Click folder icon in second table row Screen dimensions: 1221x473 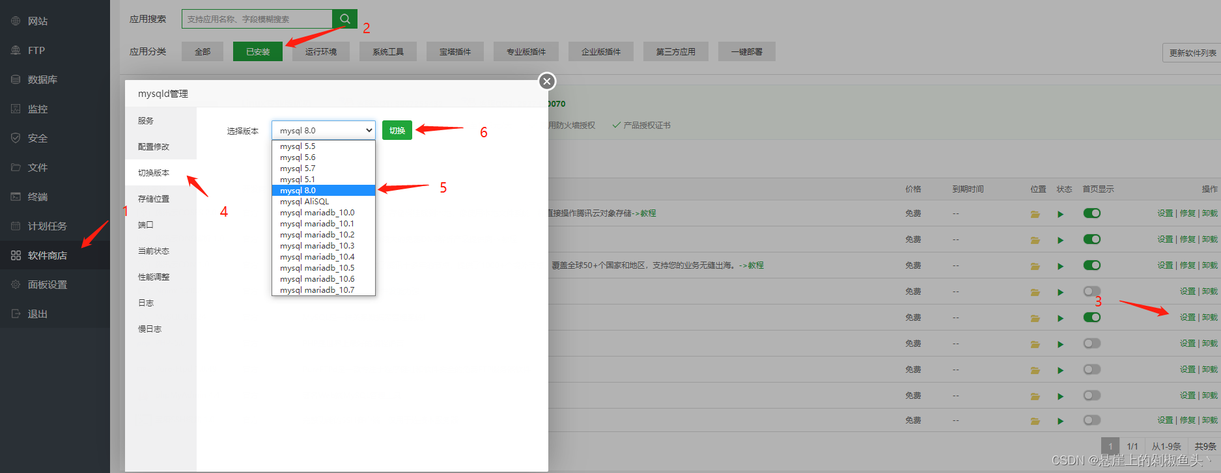(1035, 240)
